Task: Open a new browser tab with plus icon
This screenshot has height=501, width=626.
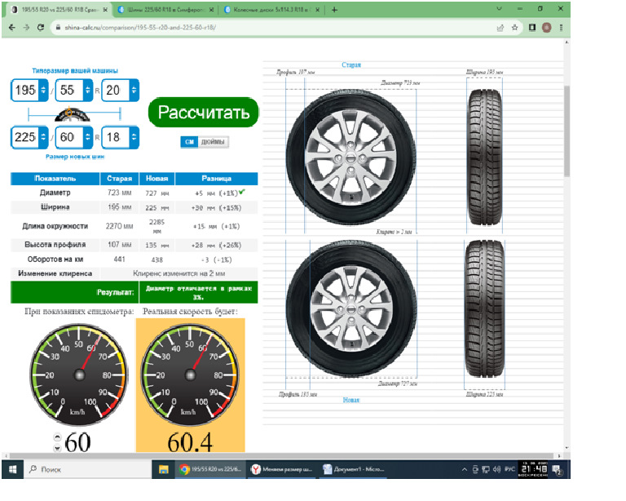Action: pos(334,9)
